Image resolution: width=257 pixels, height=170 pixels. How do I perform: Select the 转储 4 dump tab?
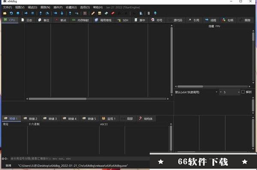70,119
